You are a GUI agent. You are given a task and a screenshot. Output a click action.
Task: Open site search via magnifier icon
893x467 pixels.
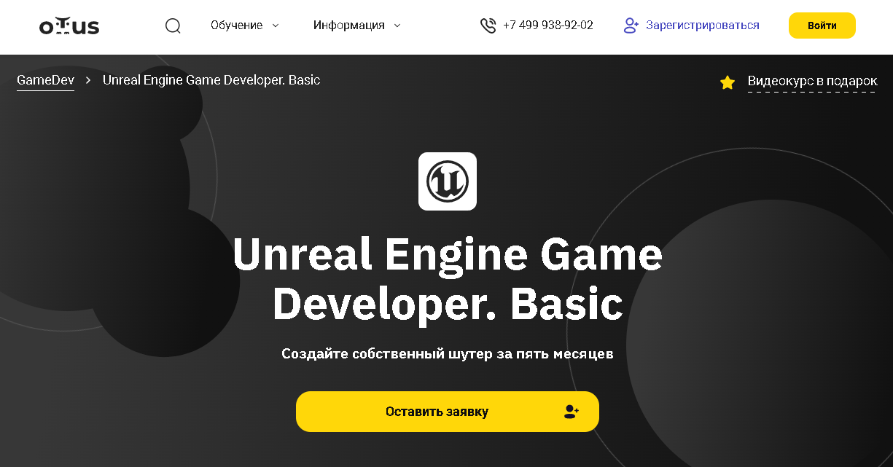click(x=173, y=25)
